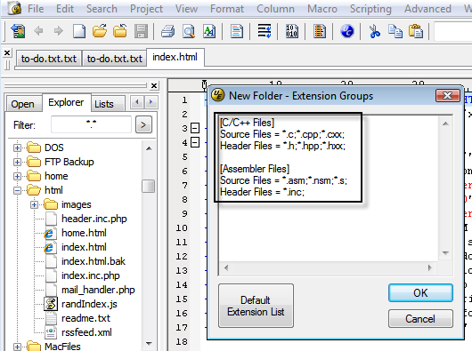Click in the Filter input field
The width and height of the screenshot is (472, 351).
tap(91, 124)
